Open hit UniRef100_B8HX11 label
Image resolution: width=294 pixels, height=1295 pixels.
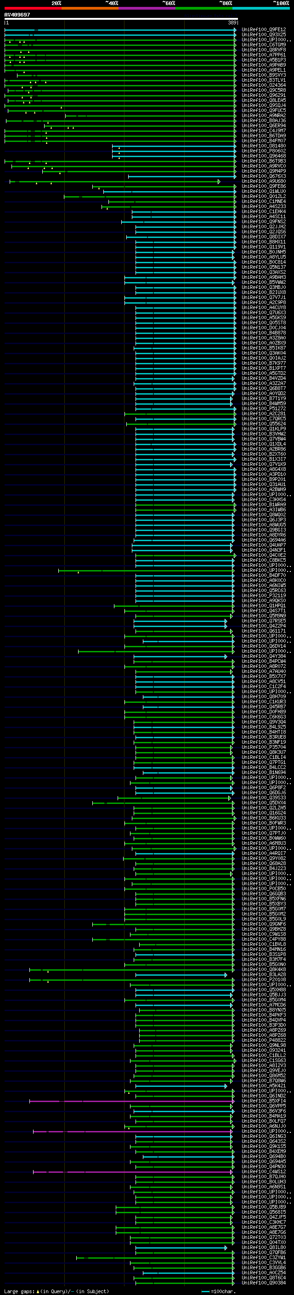pyautogui.click(x=263, y=242)
